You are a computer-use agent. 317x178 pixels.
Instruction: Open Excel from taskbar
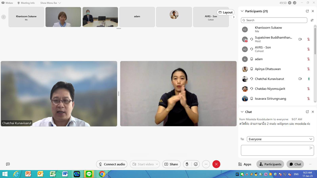pos(53,174)
